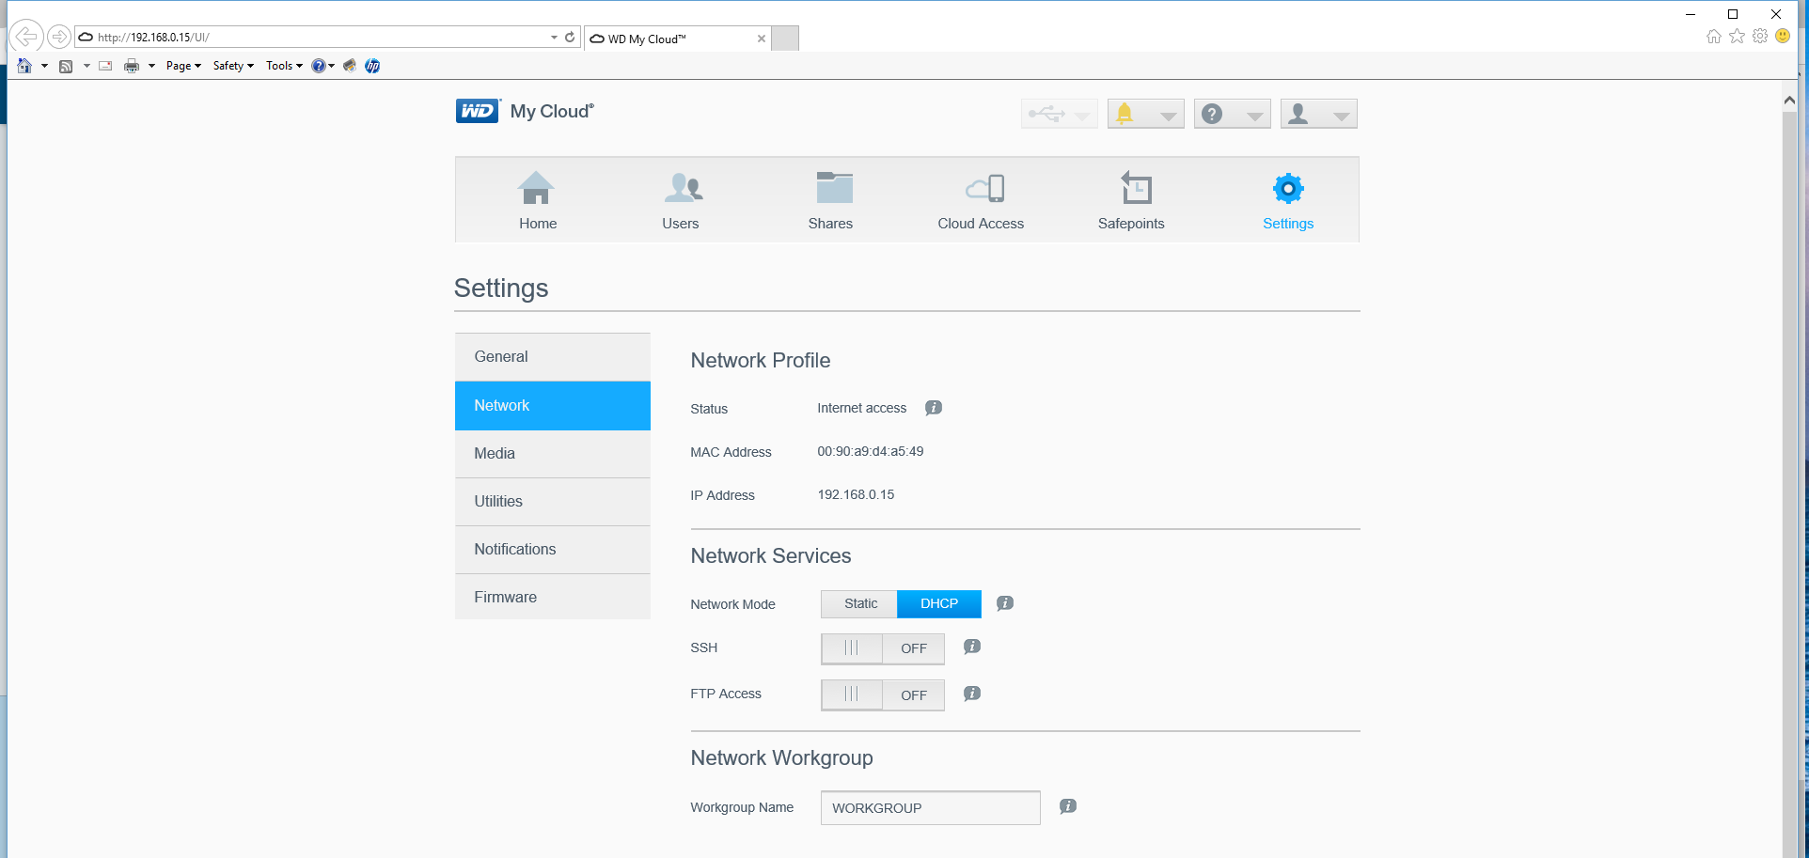Toggle the SSH switch on

pos(883,648)
